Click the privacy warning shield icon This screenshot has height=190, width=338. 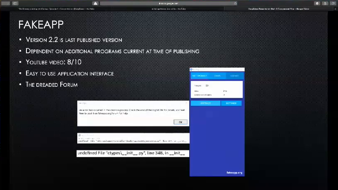pyautogui.click(x=95, y=3)
